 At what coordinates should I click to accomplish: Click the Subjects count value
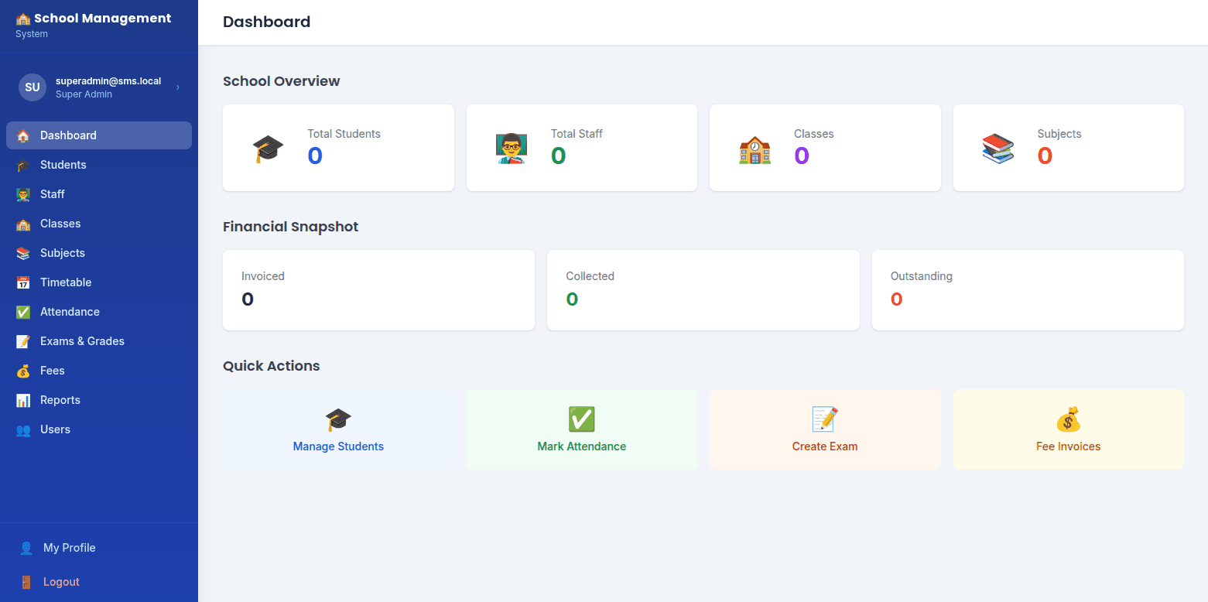(1045, 156)
